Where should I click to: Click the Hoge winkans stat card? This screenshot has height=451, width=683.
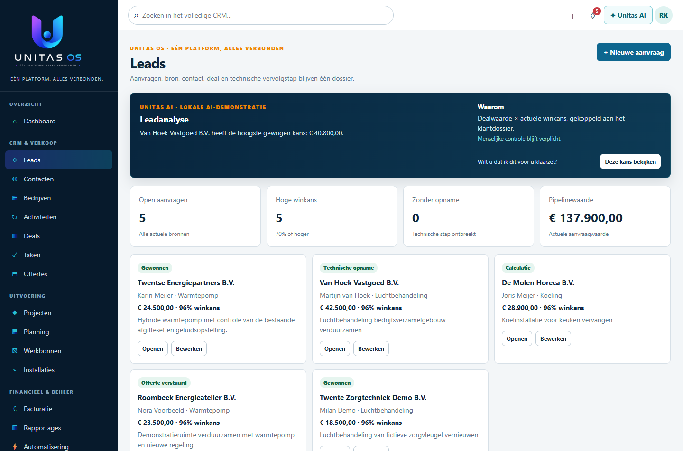pos(332,216)
